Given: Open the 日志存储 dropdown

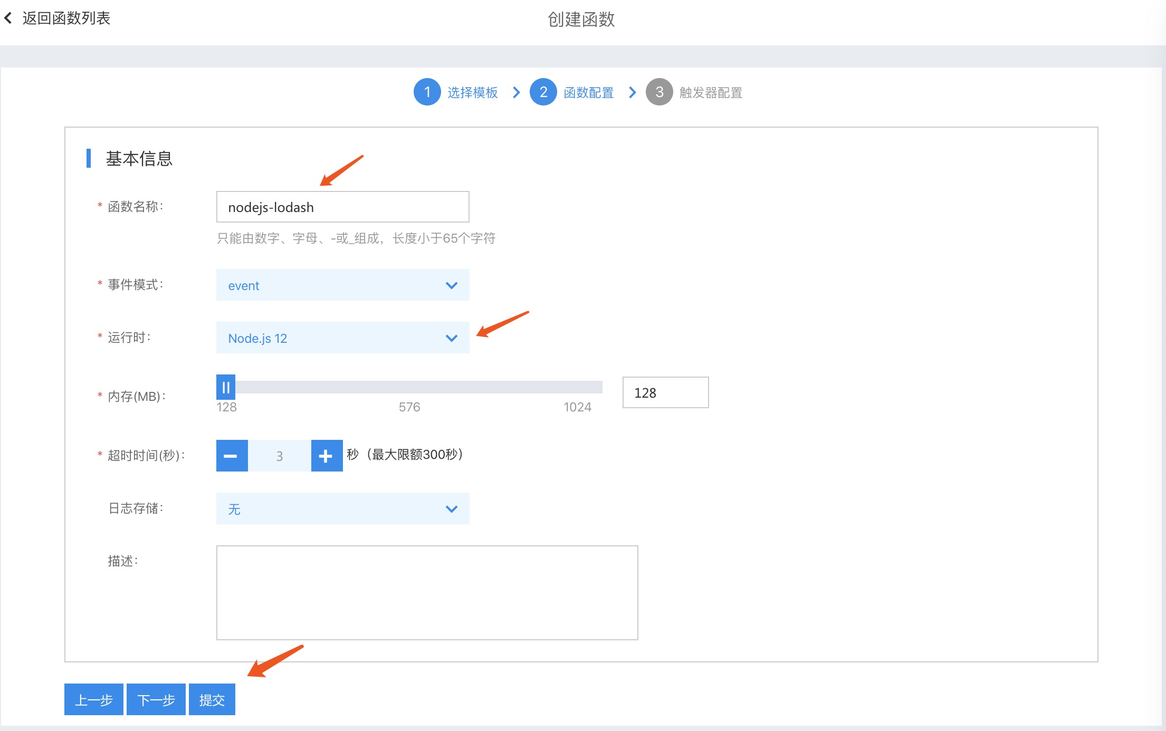Looking at the screenshot, I should [x=342, y=508].
